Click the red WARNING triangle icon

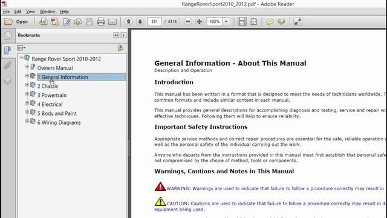[160, 187]
